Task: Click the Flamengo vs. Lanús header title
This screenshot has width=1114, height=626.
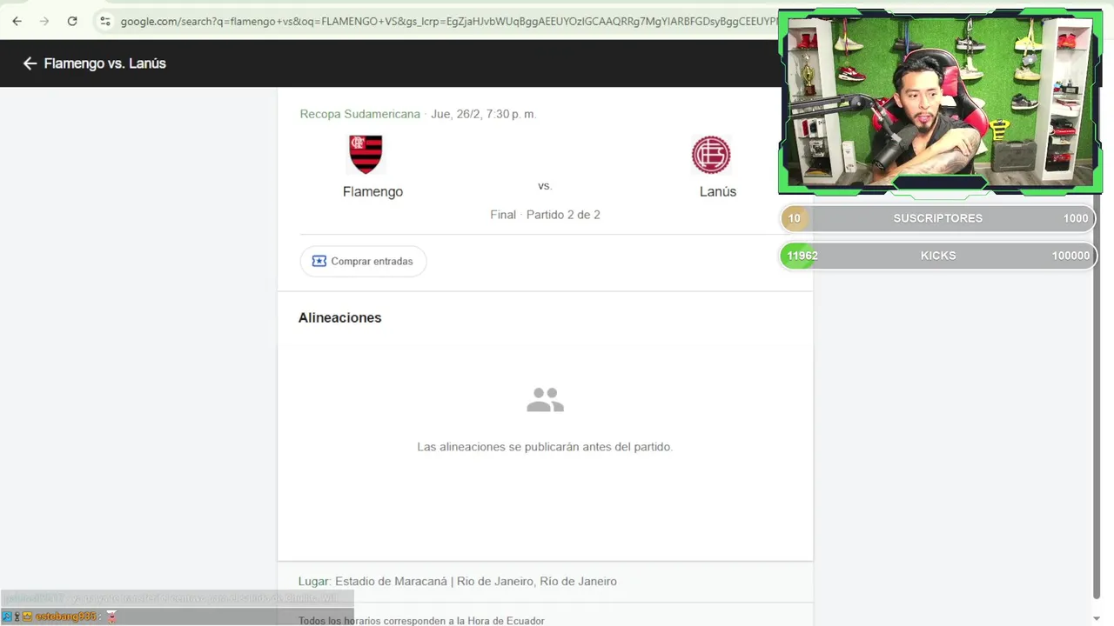Action: click(x=104, y=63)
